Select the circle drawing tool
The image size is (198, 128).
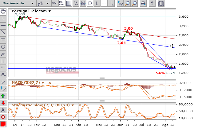[x=3, y=47]
